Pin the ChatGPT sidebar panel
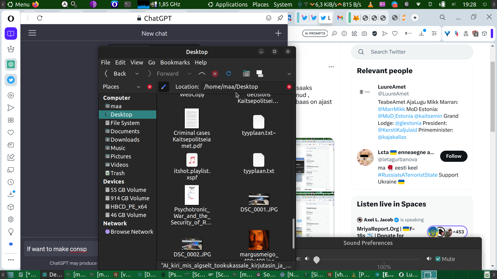497x279 pixels. coord(280,18)
